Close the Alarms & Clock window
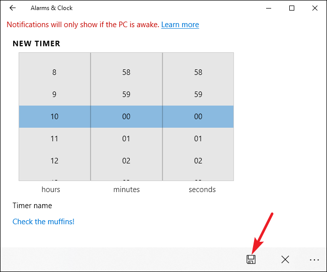Viewport: 327px width, 272px height. click(x=315, y=8)
